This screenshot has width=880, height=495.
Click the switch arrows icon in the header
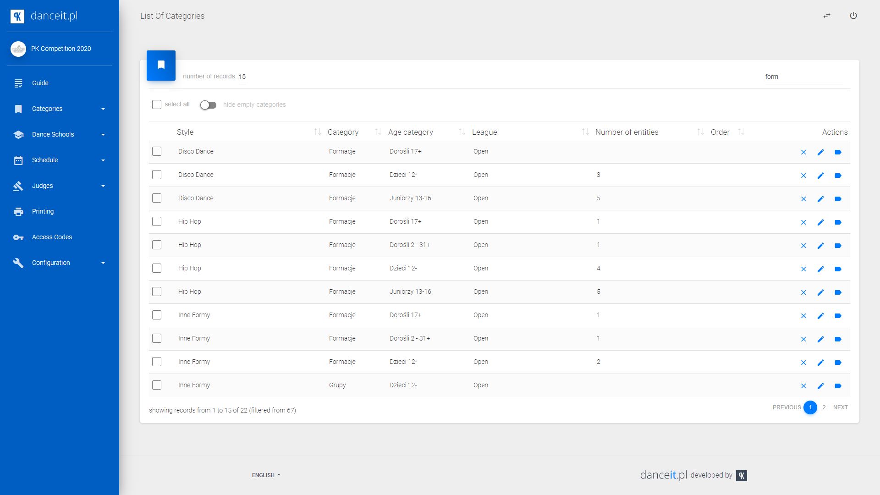pos(826,16)
